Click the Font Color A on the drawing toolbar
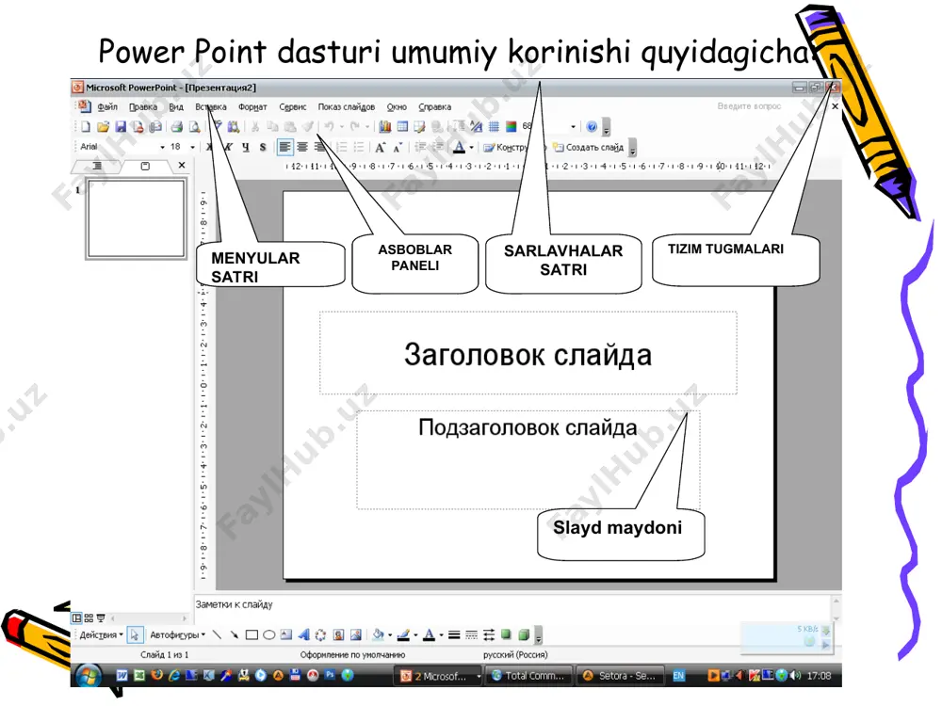 coord(430,634)
